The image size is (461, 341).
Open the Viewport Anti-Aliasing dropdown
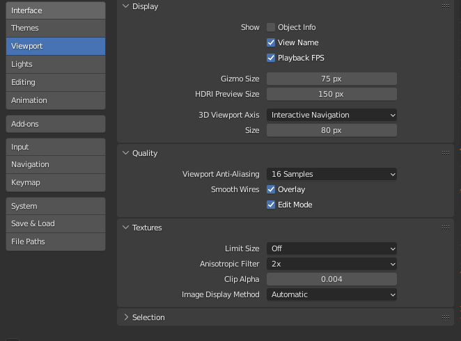[x=331, y=174]
